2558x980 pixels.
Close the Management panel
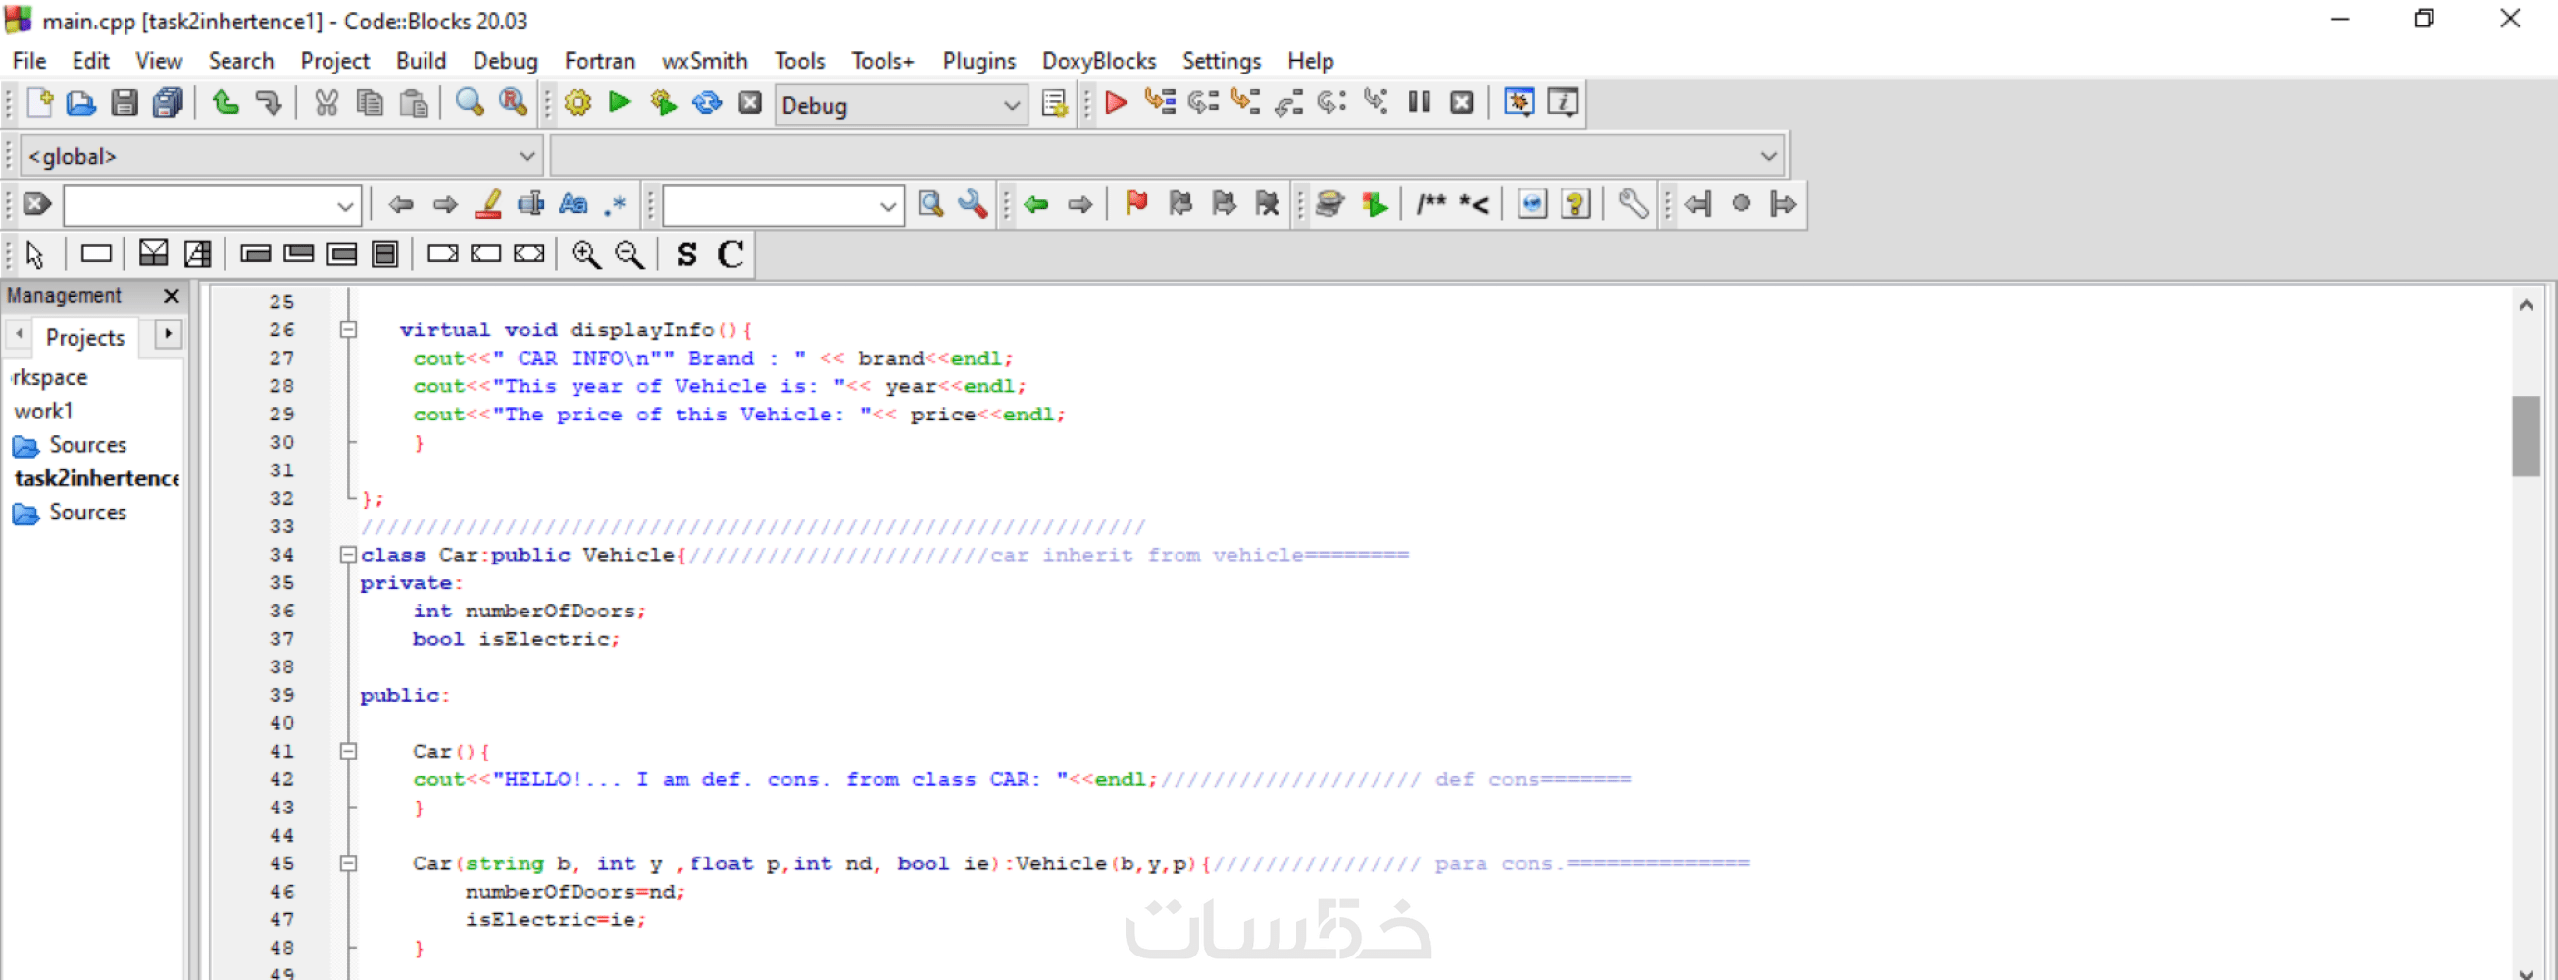[x=171, y=295]
